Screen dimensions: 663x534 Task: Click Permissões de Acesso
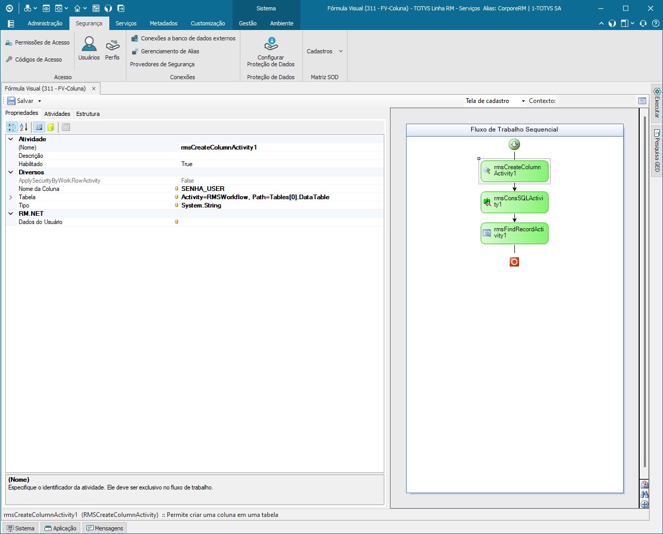[x=37, y=42]
